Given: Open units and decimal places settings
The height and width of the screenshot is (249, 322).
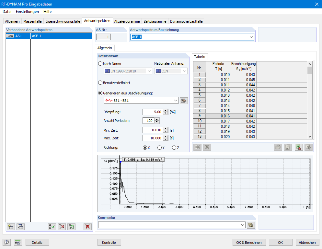Looking at the screenshot, I should pos(18,243).
